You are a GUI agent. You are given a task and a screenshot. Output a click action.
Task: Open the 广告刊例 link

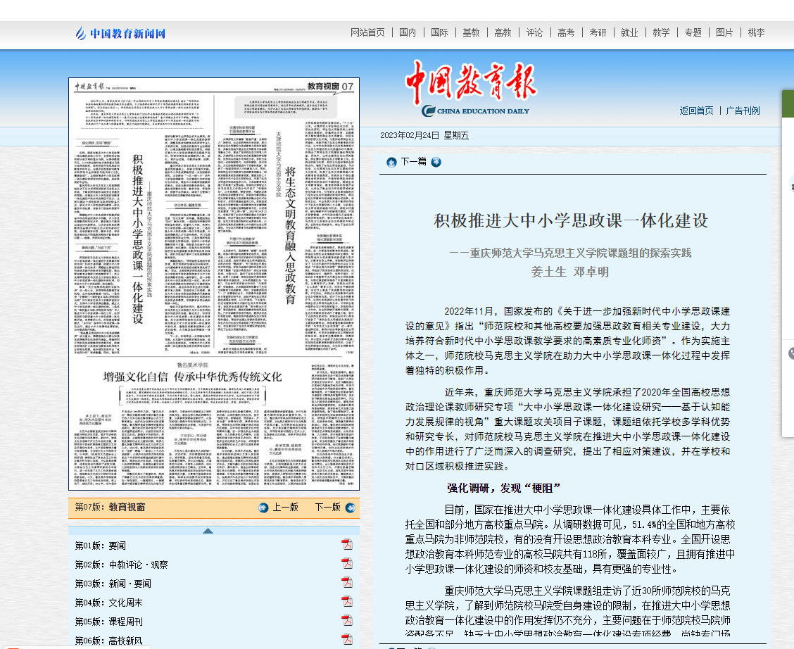[743, 111]
